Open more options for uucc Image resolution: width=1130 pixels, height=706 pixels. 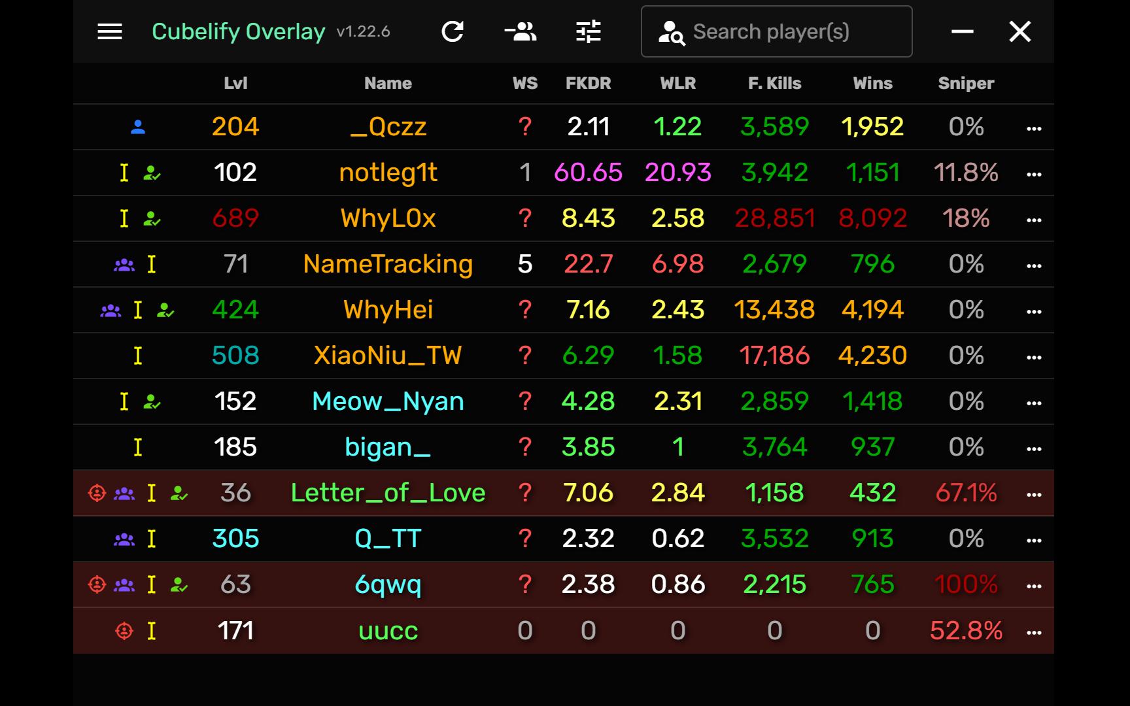(x=1034, y=633)
